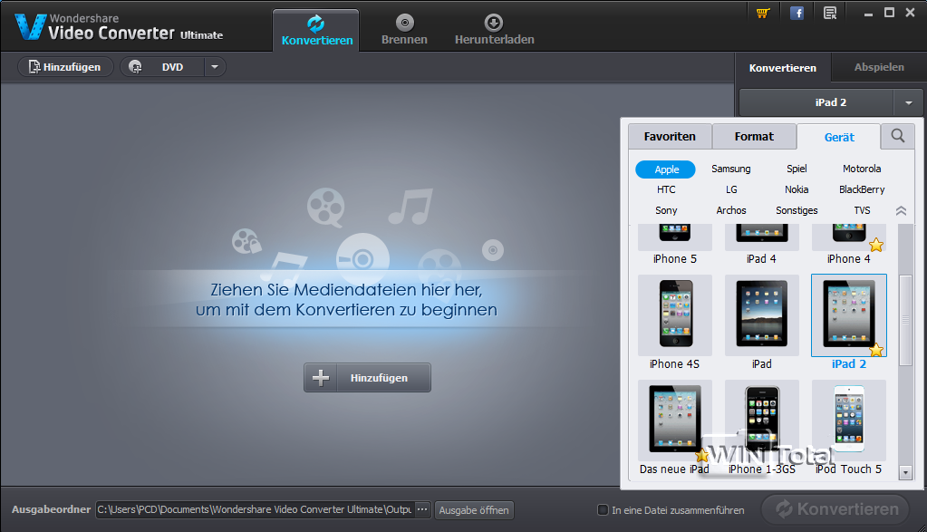Choose the Das neue iPad preset
927x532 pixels.
(x=674, y=428)
